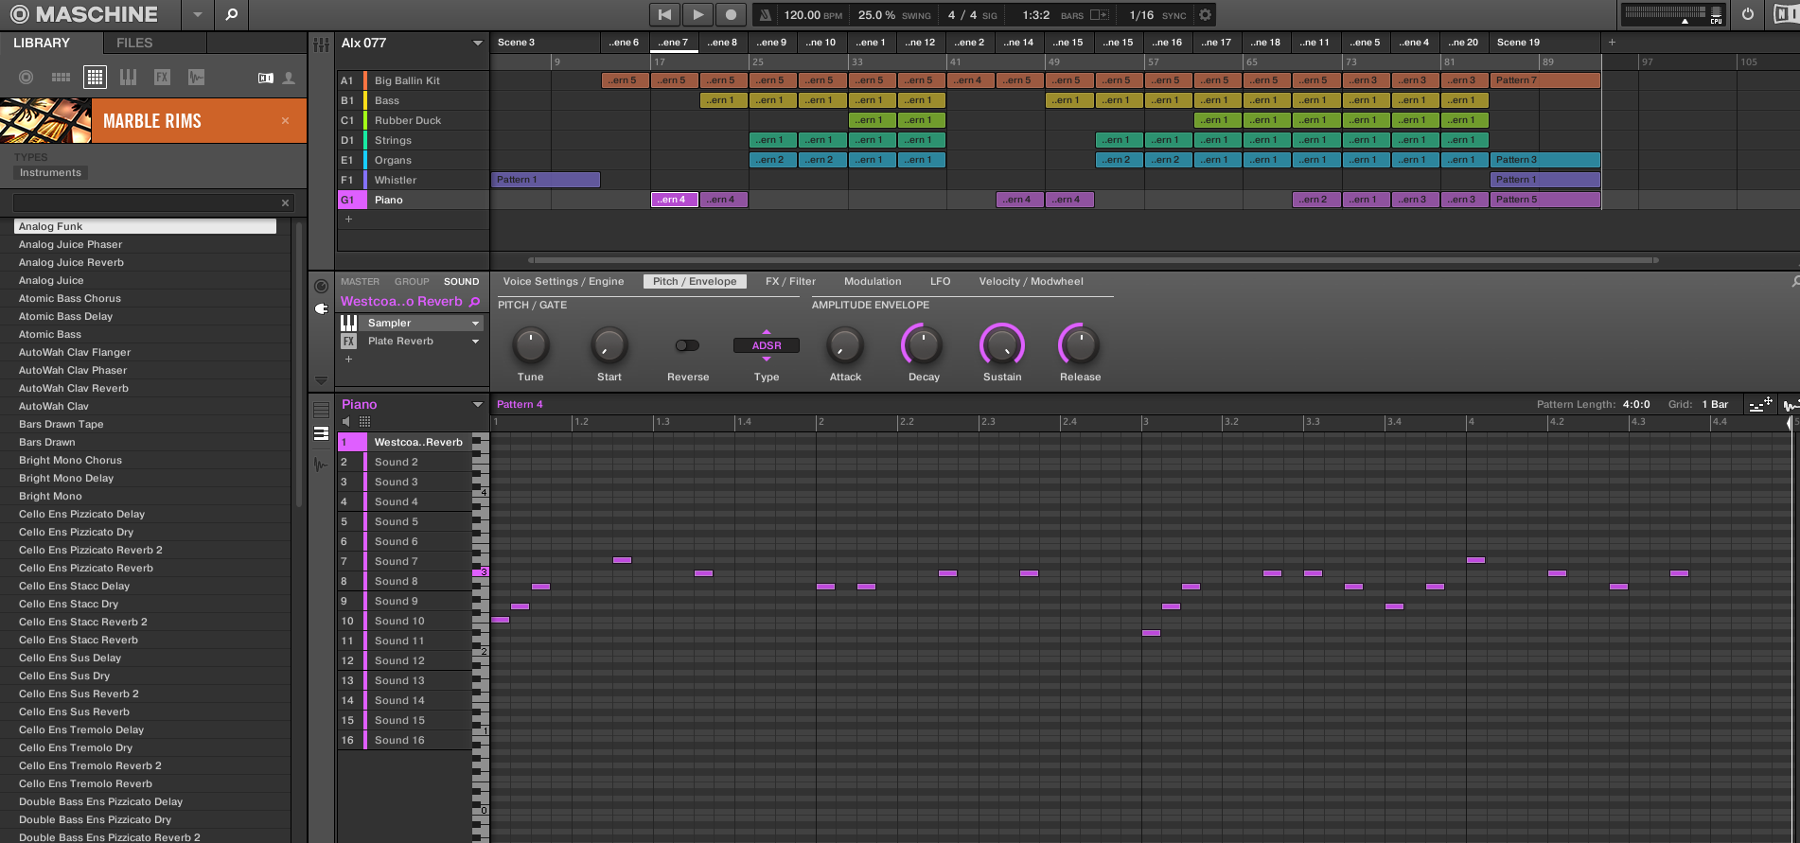The width and height of the screenshot is (1800, 843).
Task: Click the Record button in transport
Action: pyautogui.click(x=731, y=15)
